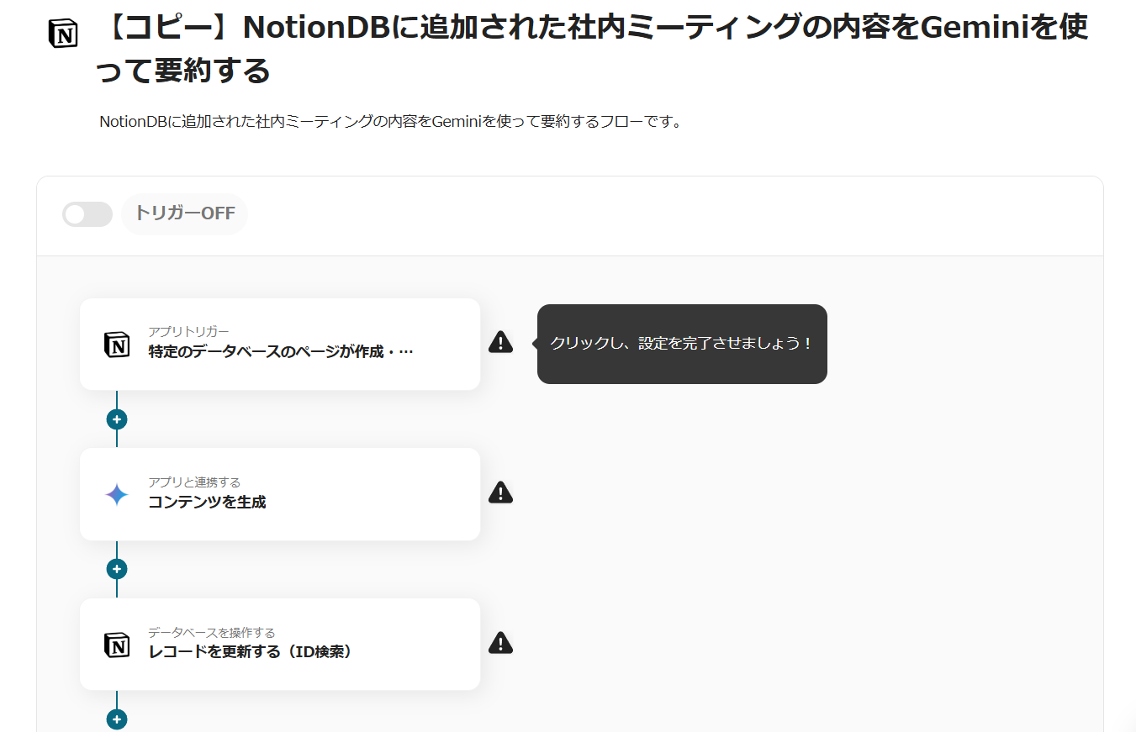Open the レコードを更新する（ID検索） step card

(x=280, y=644)
